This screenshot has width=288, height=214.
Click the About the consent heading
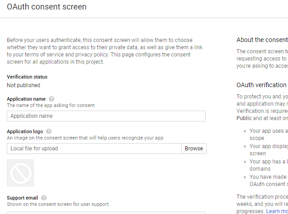tap(262, 40)
